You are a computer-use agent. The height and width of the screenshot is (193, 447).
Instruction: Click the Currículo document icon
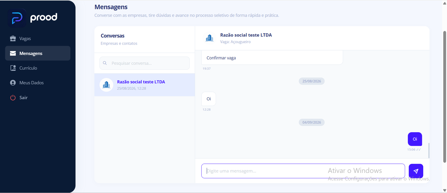[x=13, y=68]
